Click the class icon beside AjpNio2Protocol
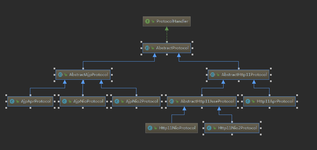Viewport: 317px width, 150px height. [x=117, y=101]
